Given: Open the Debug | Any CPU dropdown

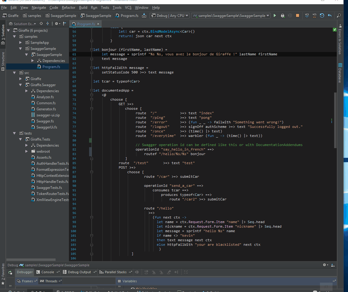Looking at the screenshot, I should 170,16.
